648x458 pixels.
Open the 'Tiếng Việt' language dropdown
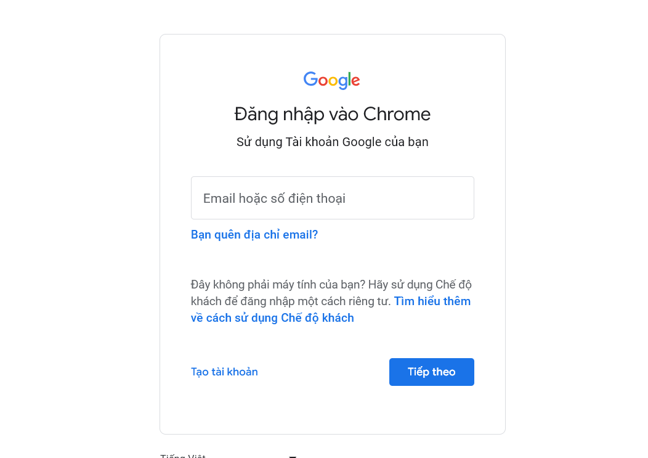coord(229,456)
